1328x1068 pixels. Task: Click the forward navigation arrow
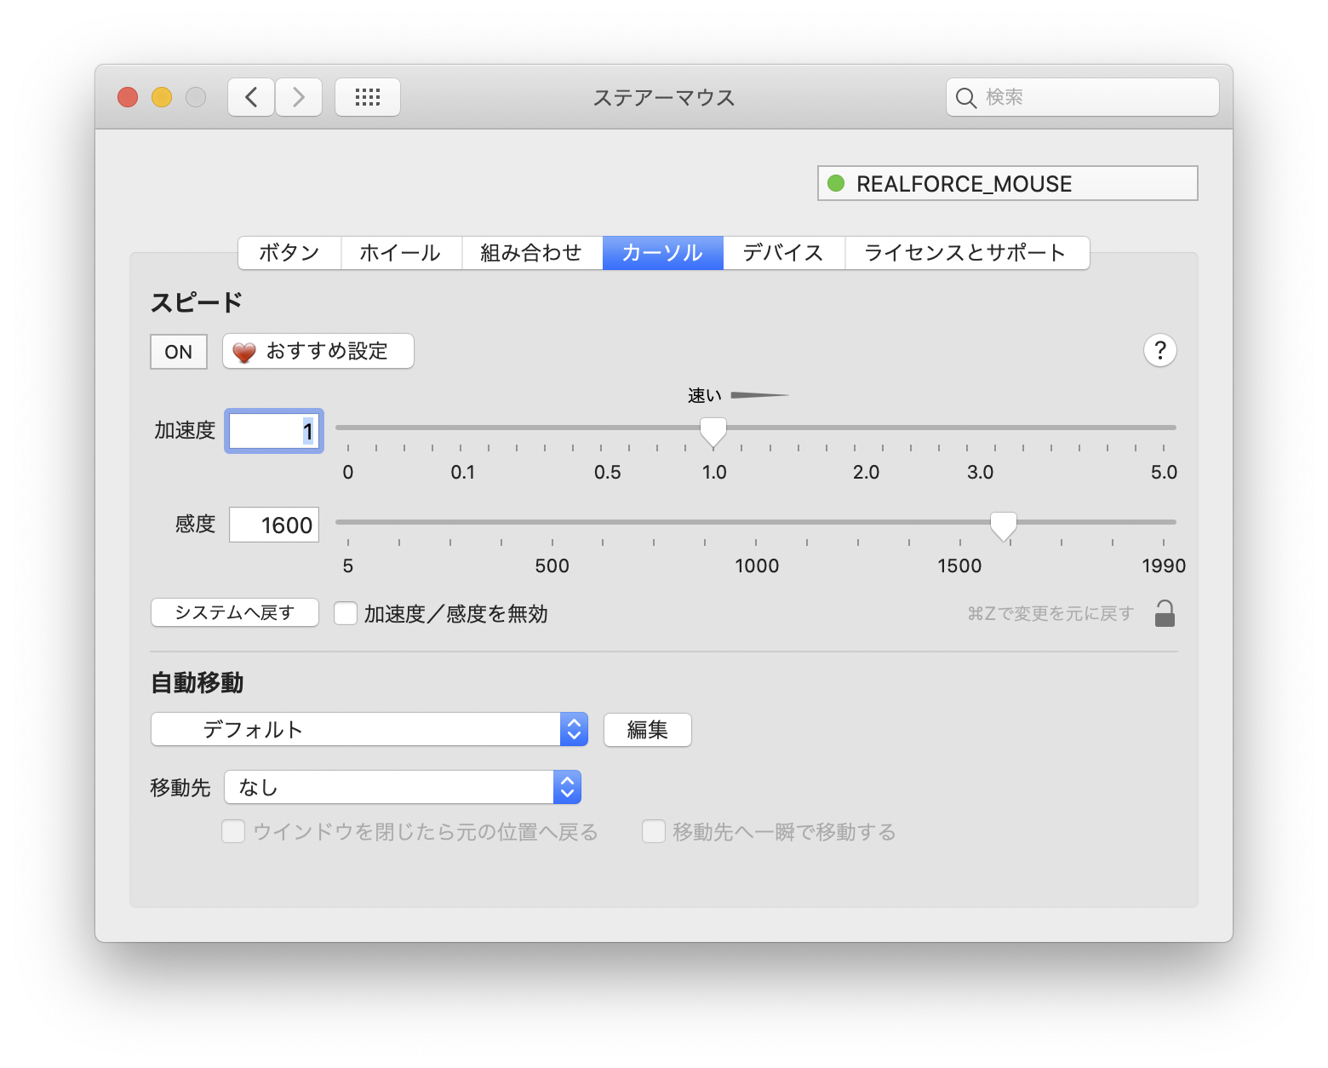pyautogui.click(x=299, y=97)
